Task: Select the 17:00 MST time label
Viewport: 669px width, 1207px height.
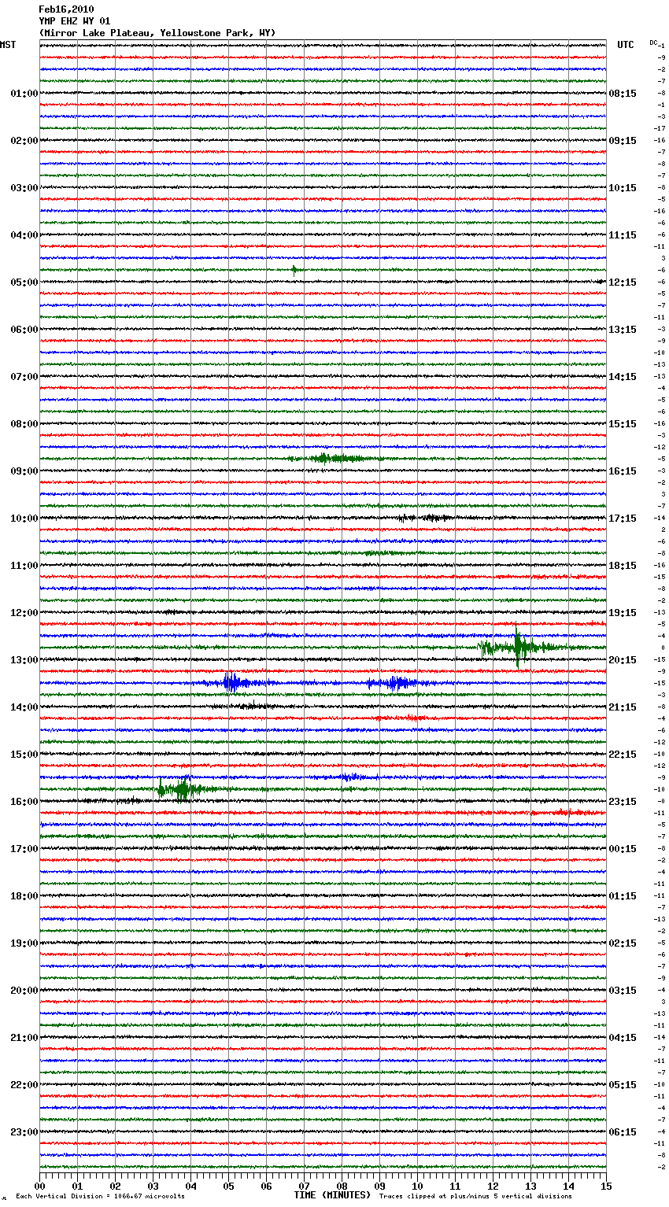Action: [x=24, y=849]
